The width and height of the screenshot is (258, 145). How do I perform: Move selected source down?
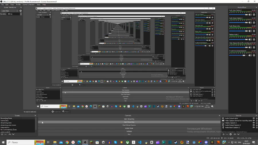pyautogui.click(x=238, y=134)
